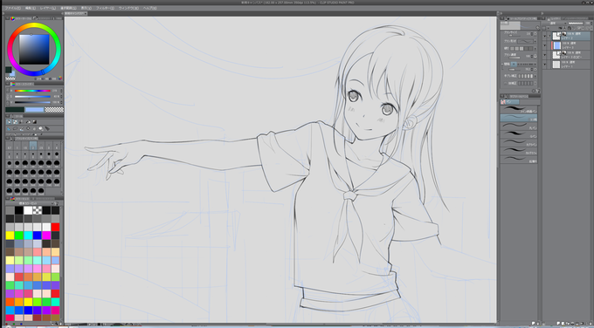Click the wrench icon beside the color set dropdown
The height and width of the screenshot is (328, 594).
coord(57,203)
